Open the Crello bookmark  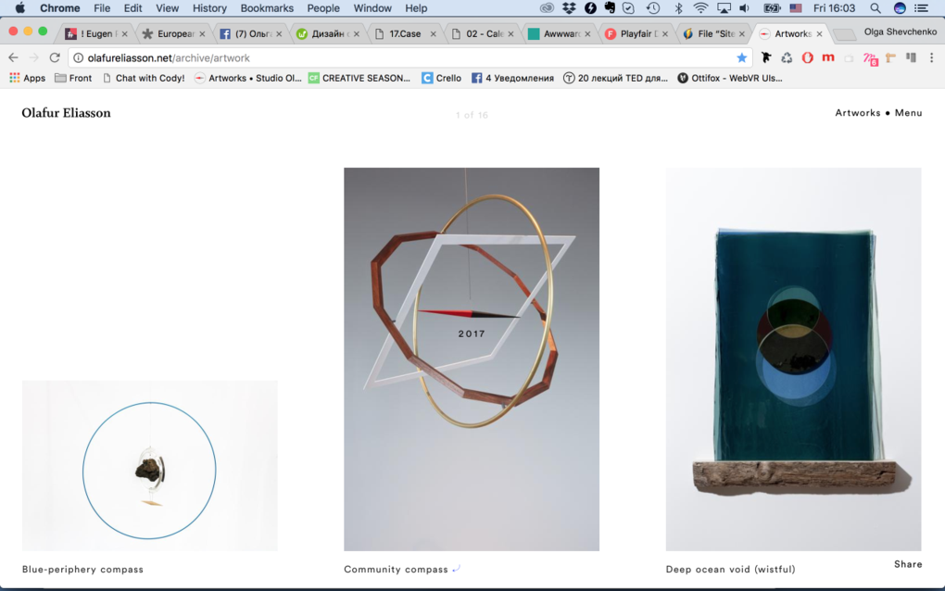click(x=441, y=79)
